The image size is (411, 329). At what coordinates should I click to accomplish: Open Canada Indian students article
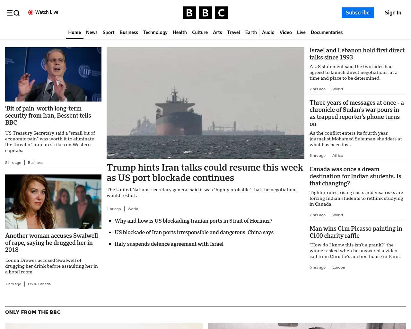(355, 176)
